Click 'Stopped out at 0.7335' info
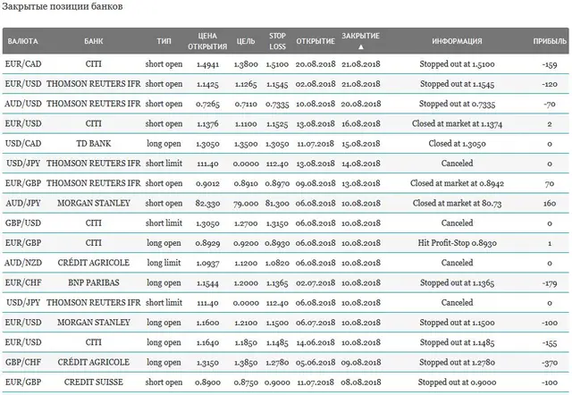Screen dimensions: 572x395 (x=457, y=104)
